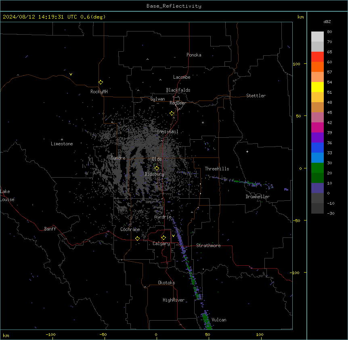Click the Blackfalds city label
This screenshot has height=340, width=348.
click(178, 90)
